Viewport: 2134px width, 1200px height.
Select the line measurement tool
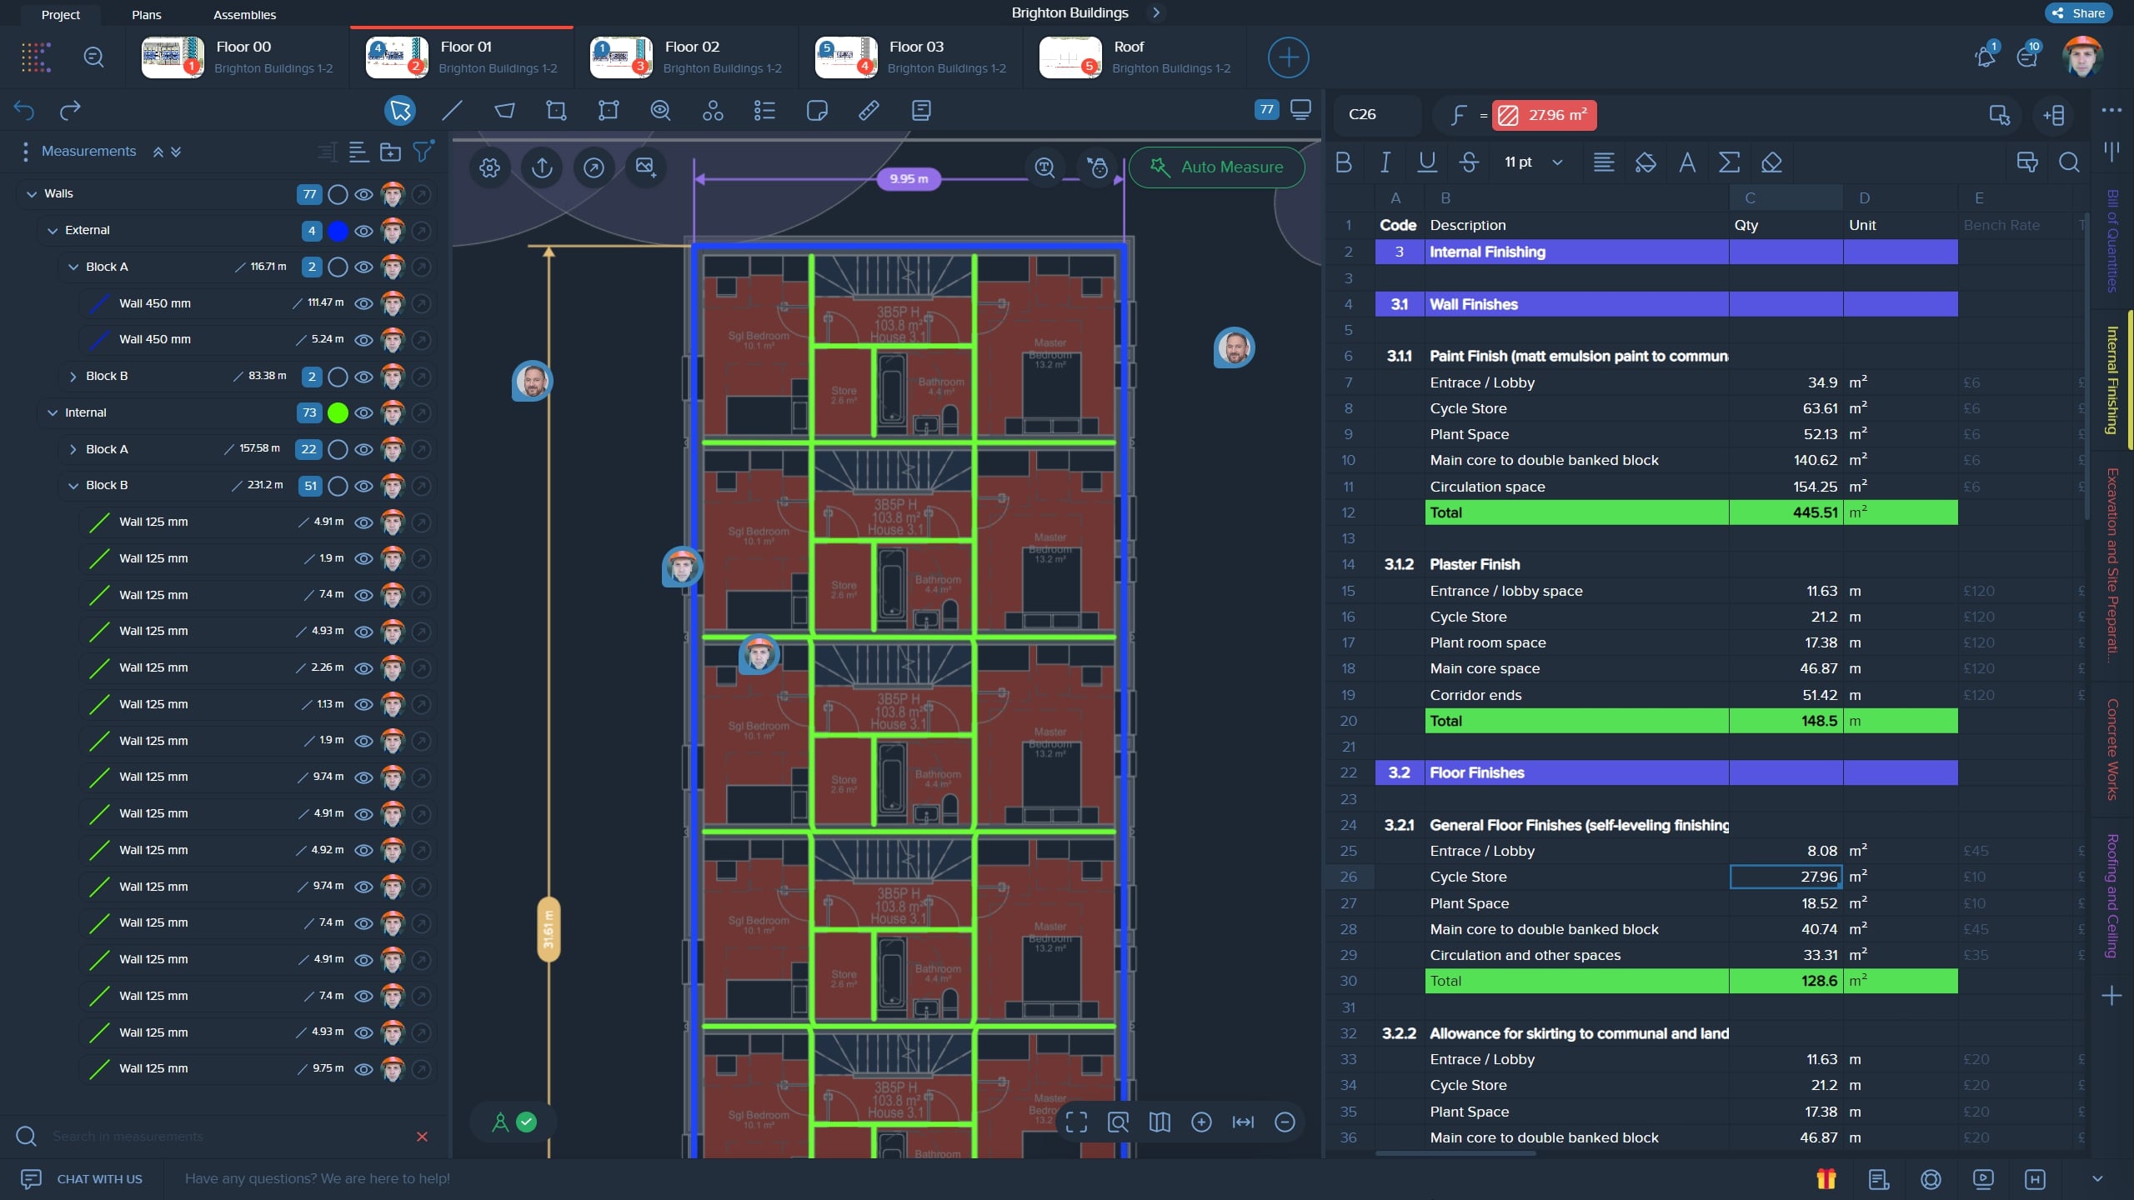click(452, 110)
